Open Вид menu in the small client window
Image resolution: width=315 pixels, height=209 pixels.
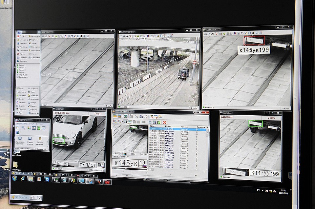click(26, 123)
